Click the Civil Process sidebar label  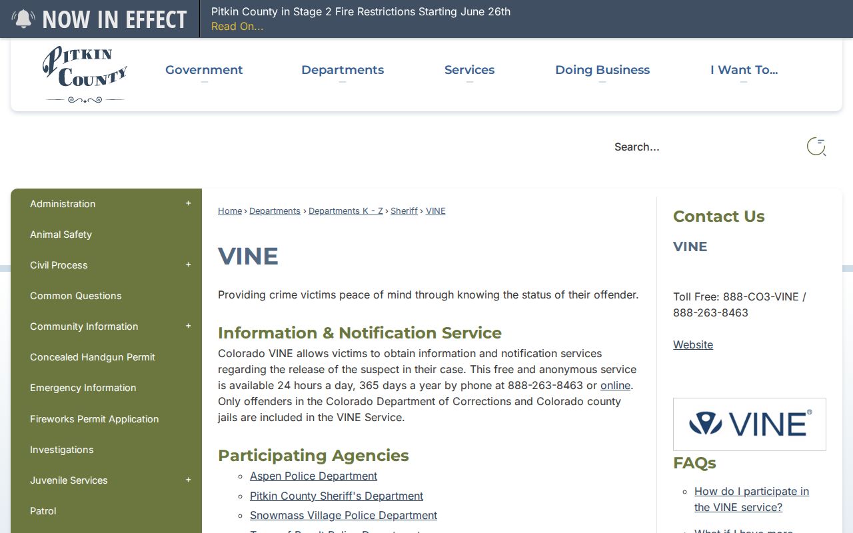point(59,265)
